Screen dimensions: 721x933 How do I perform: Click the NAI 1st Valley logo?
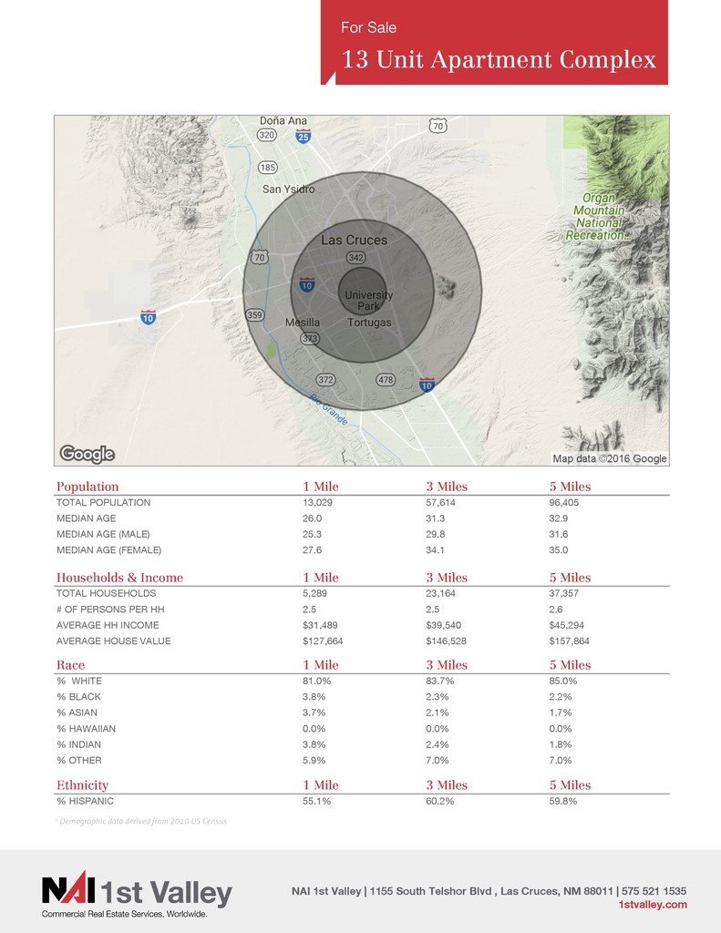click(x=137, y=892)
